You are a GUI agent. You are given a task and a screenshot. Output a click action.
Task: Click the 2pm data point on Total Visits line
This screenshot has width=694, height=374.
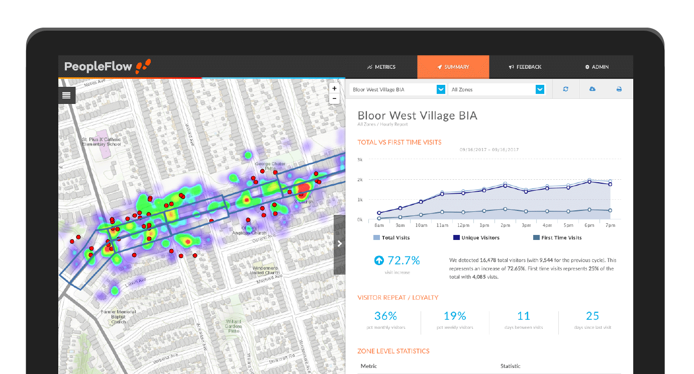tap(505, 184)
